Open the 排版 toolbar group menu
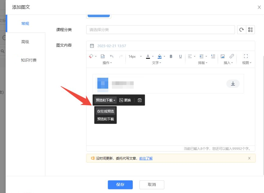The width and height of the screenshot is (264, 193). coord(203,63)
